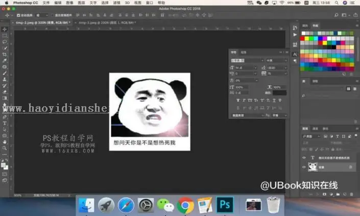This screenshot has width=360, height=216.
Task: Select the Gradient tool
Action: 5,98
